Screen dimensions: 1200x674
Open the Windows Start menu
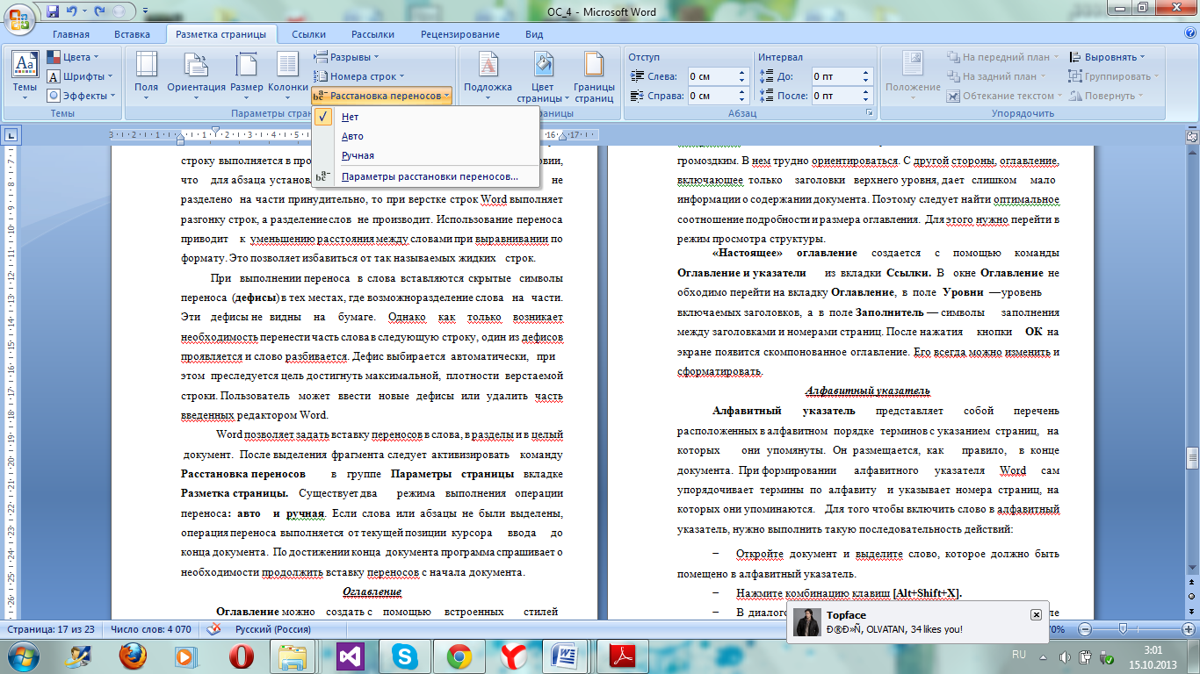(21, 656)
